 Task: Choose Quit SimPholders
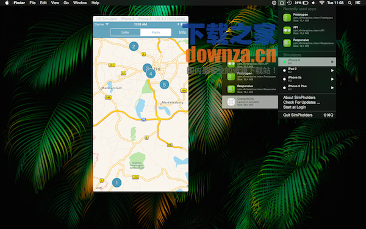(298, 115)
